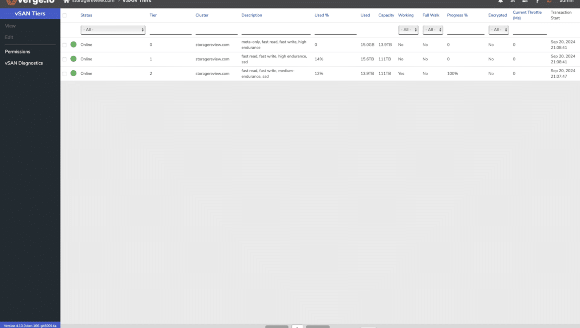Viewport: 580px width, 328px height.
Task: Sort by the Working column header
Action: pos(406,15)
